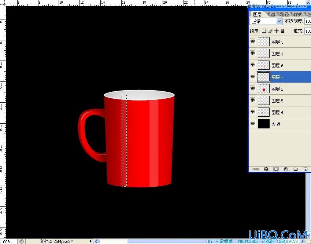This screenshot has width=311, height=244.
Task: Hide 图层 7 with its eye icon
Action: coord(252,76)
